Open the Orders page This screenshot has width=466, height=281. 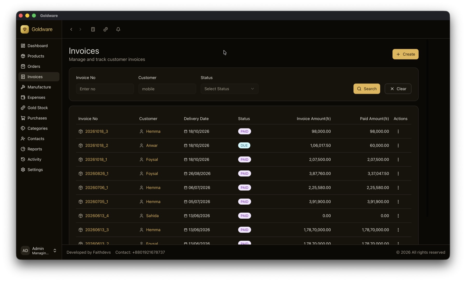(39, 66)
